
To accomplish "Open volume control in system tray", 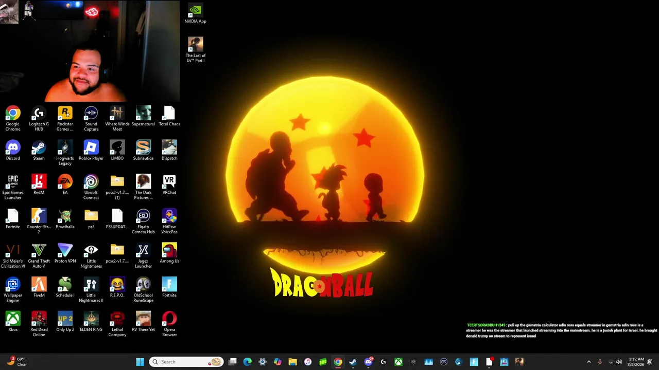I will 619,362.
